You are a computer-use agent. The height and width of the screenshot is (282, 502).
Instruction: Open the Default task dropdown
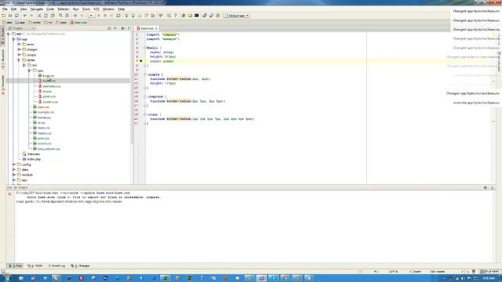click(x=237, y=16)
